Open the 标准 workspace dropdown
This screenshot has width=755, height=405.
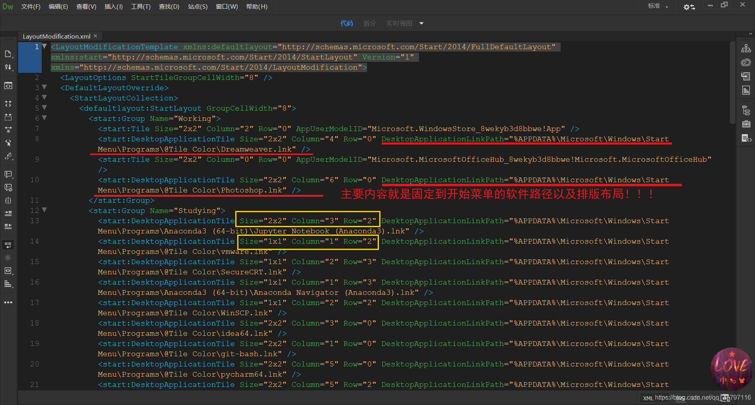click(658, 6)
